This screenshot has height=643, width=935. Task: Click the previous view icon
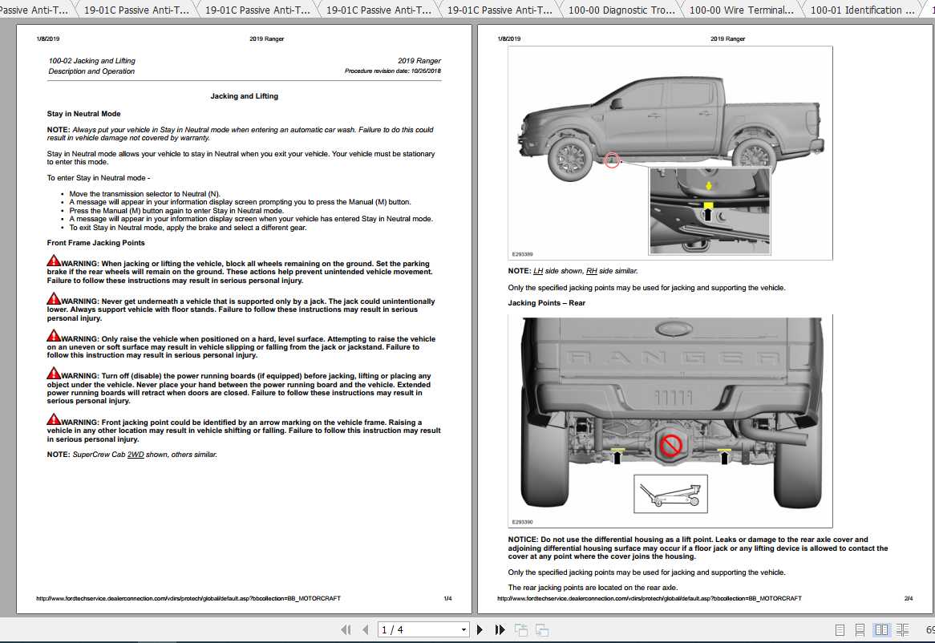coord(520,630)
